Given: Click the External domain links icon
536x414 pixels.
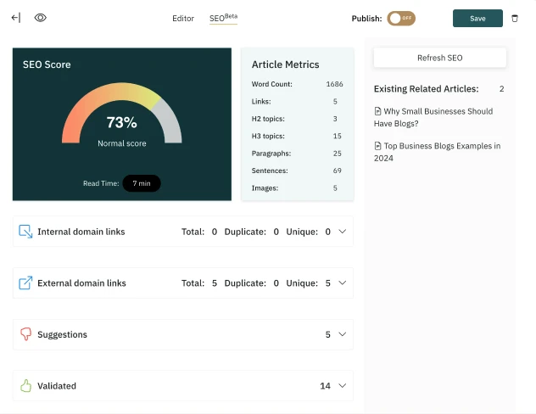Looking at the screenshot, I should tap(25, 283).
